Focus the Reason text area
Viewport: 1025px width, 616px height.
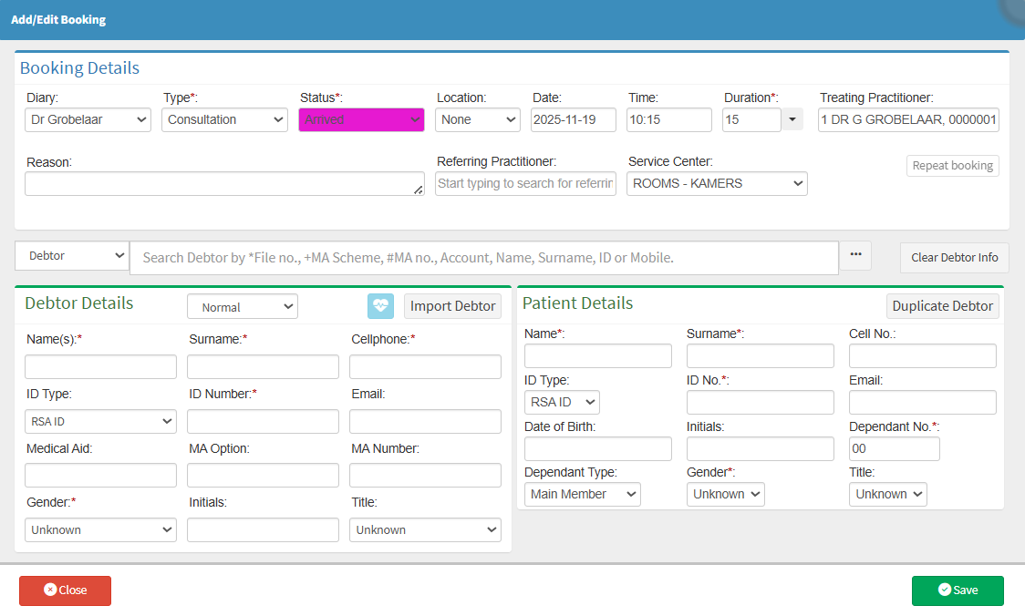point(223,183)
